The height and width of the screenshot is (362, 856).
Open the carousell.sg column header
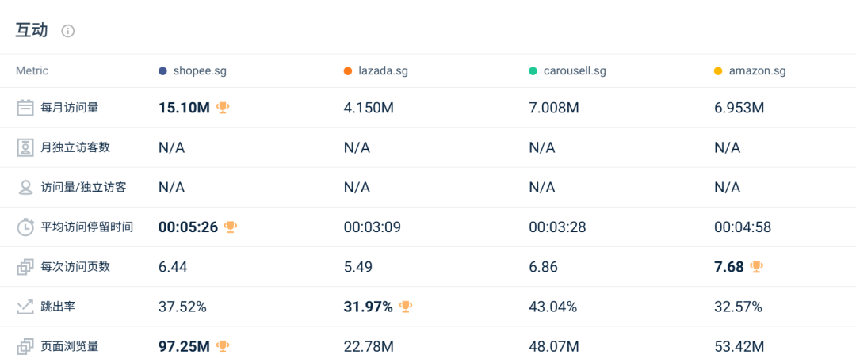pyautogui.click(x=575, y=71)
